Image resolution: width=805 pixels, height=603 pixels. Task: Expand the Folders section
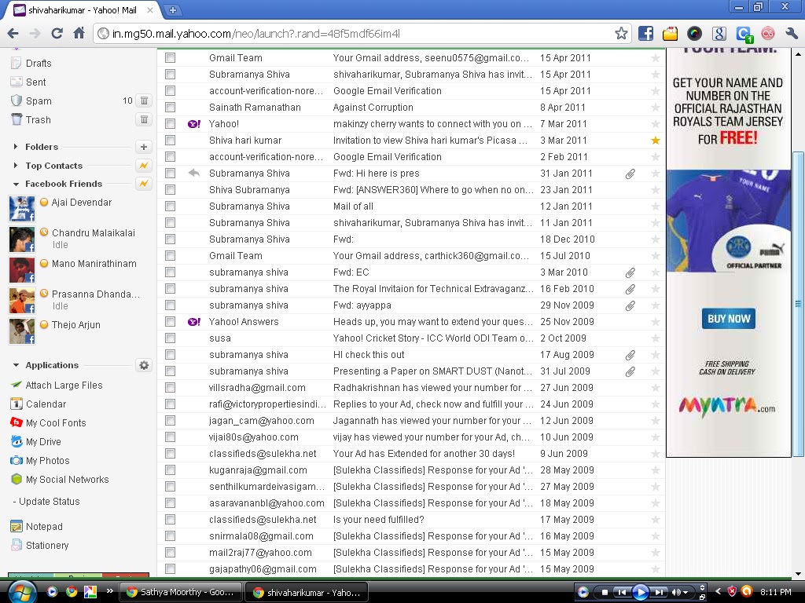pos(16,147)
